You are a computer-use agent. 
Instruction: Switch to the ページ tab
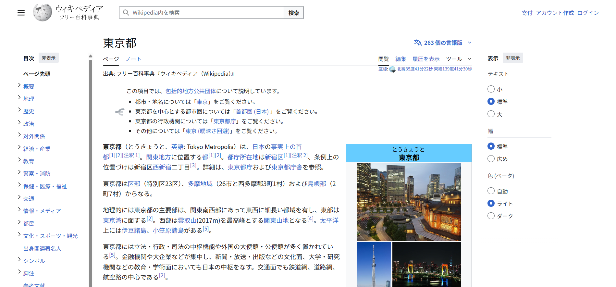(x=111, y=59)
